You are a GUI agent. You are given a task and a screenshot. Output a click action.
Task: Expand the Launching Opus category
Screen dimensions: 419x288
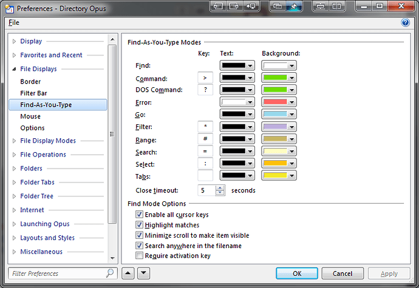(14, 224)
